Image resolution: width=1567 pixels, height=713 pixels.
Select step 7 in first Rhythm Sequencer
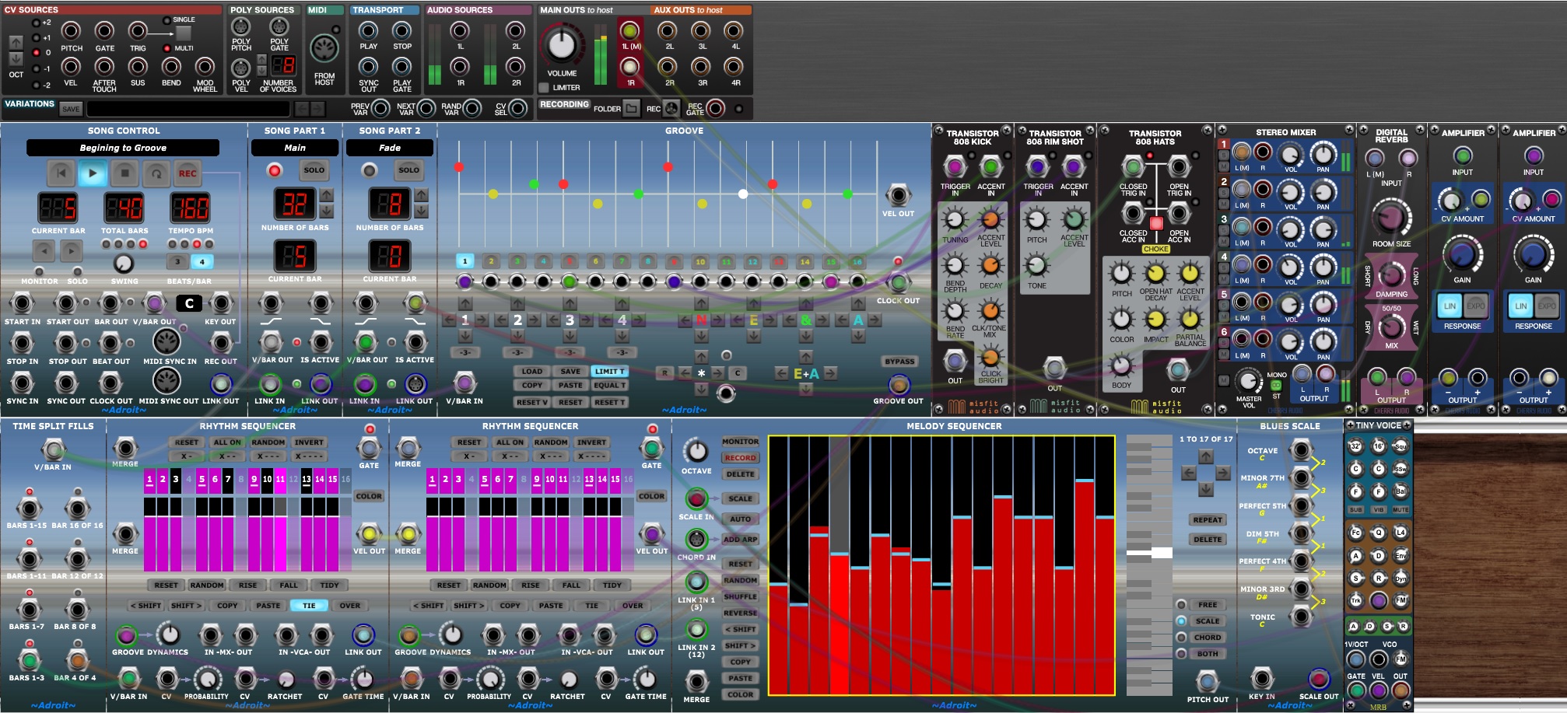pos(228,479)
